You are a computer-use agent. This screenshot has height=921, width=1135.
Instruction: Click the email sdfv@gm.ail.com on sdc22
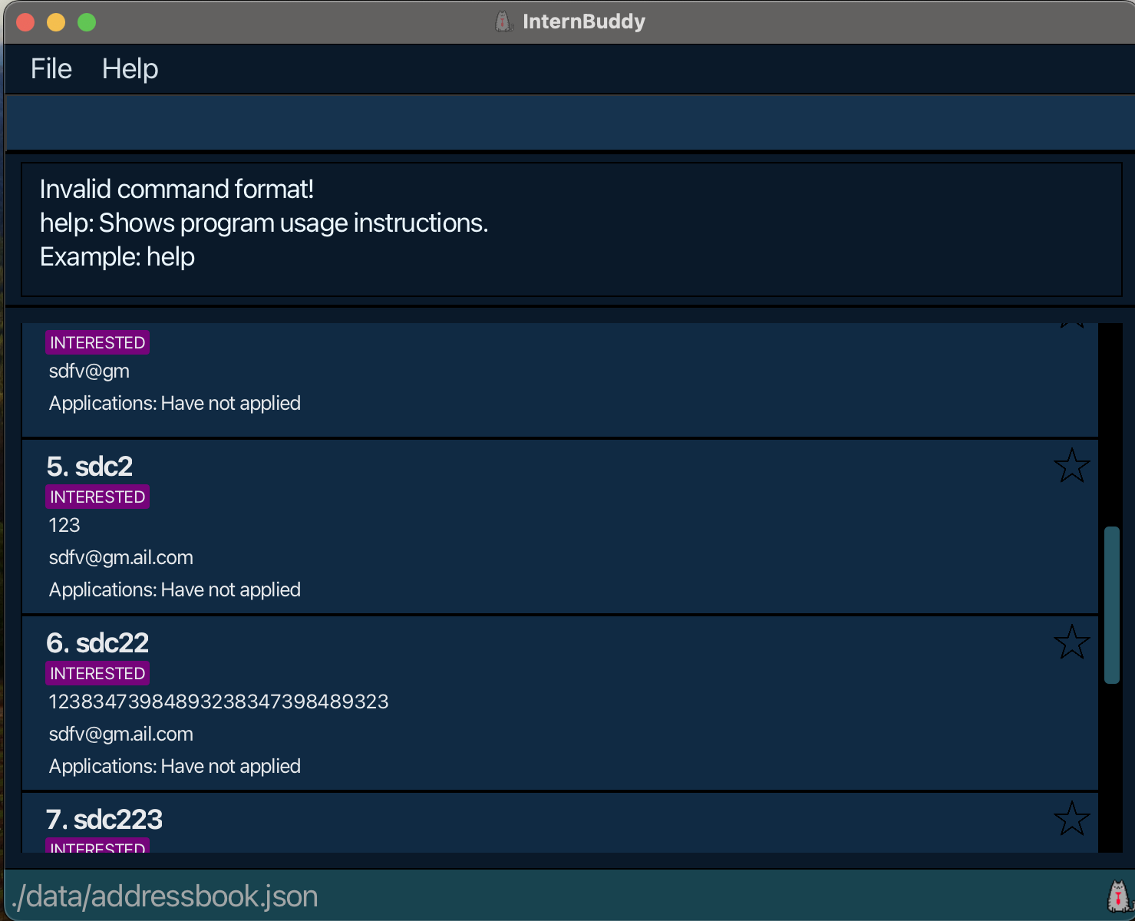(120, 734)
